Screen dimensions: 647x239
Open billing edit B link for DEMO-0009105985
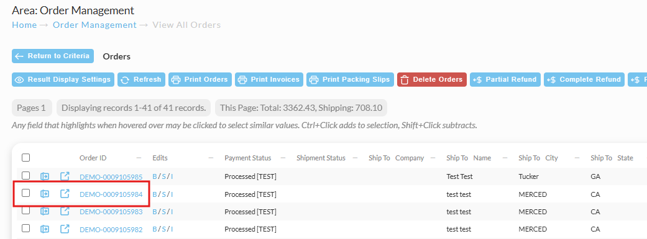[x=155, y=177]
